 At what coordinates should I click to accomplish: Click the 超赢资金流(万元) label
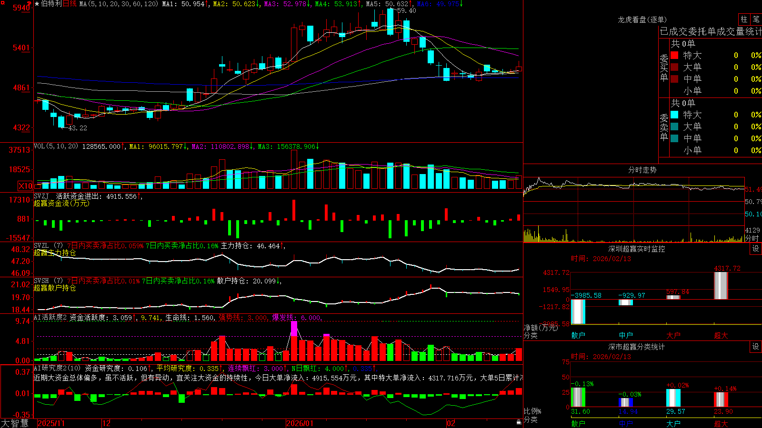[x=61, y=203]
